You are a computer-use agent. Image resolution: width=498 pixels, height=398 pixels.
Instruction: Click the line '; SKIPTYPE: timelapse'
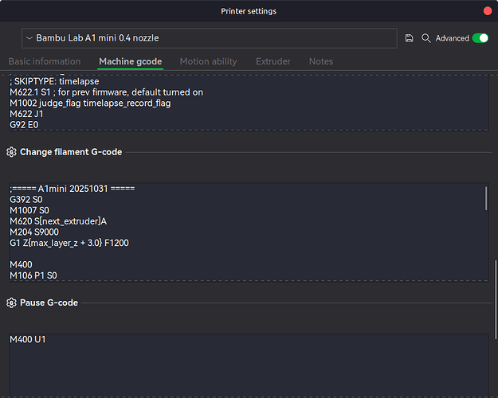point(54,81)
